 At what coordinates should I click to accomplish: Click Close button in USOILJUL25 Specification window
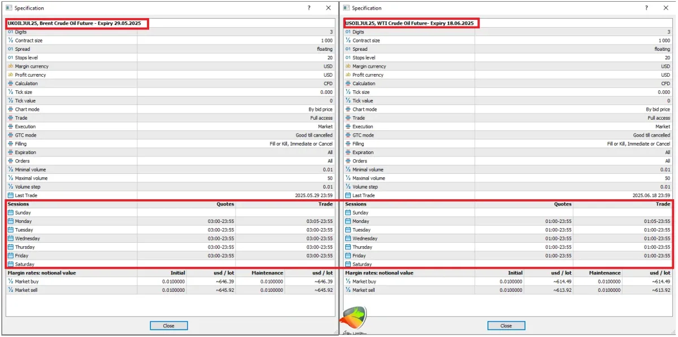pyautogui.click(x=506, y=326)
